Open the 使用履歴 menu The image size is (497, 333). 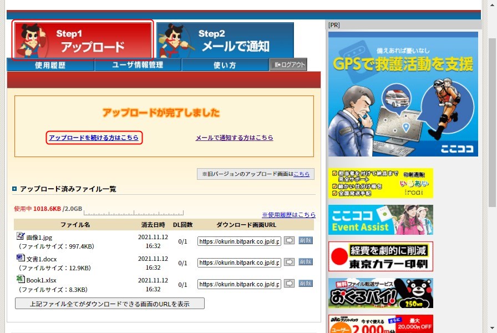[x=50, y=65]
